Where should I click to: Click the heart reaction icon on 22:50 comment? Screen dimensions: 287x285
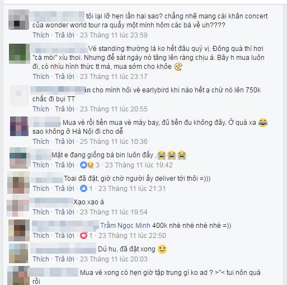coord(83,236)
